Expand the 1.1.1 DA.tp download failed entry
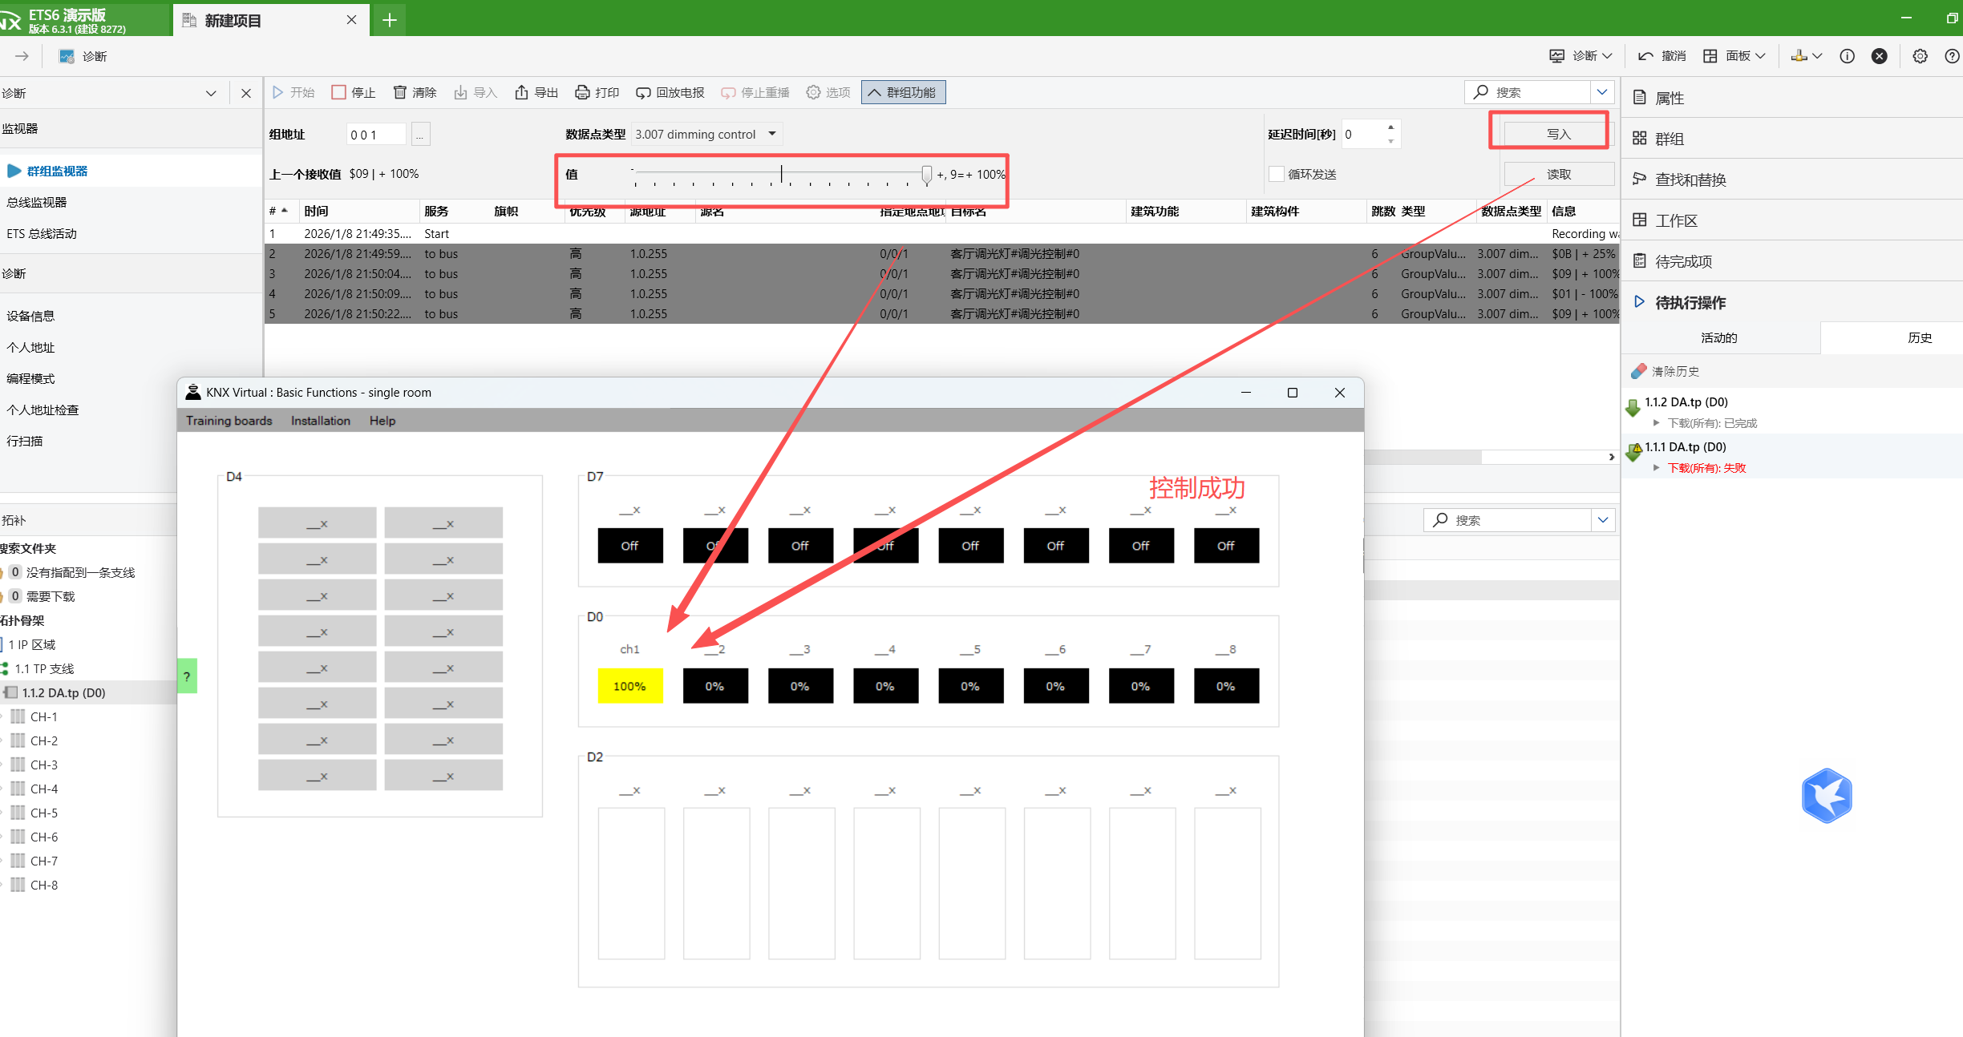Viewport: 1963px width, 1037px height. pos(1657,468)
